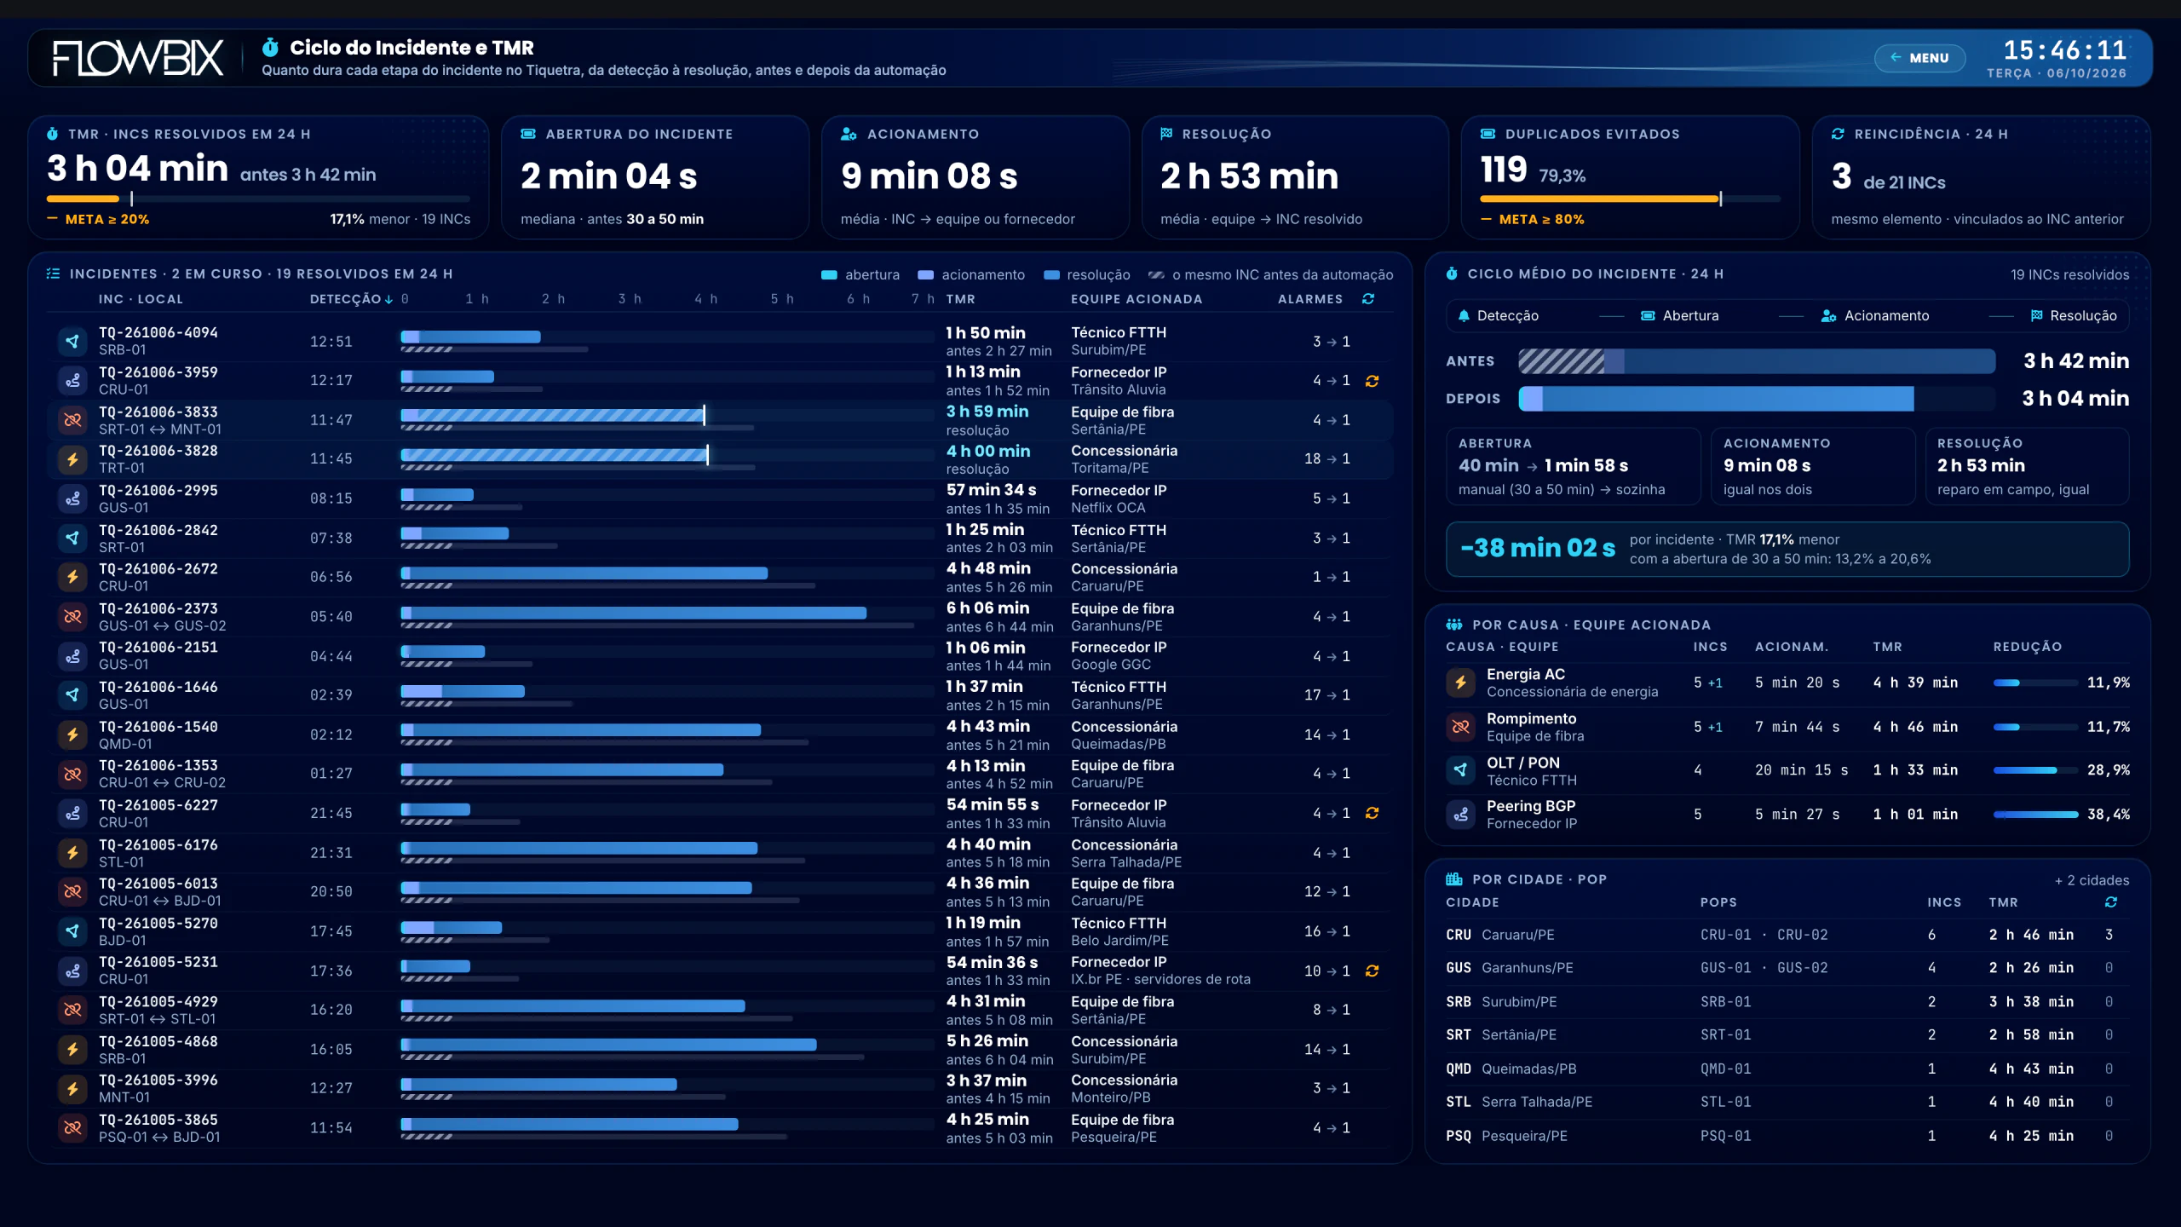This screenshot has width=2181, height=1227.
Task: Toggle the abertura legend swatch
Action: (x=828, y=275)
